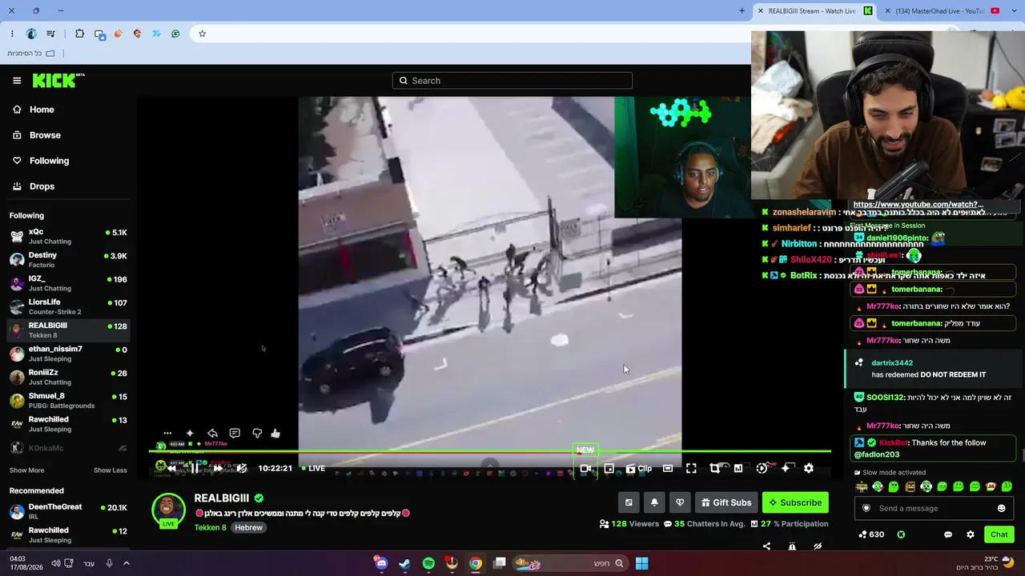This screenshot has width=1025, height=576.
Task: Click the Gift Subs button
Action: (726, 502)
